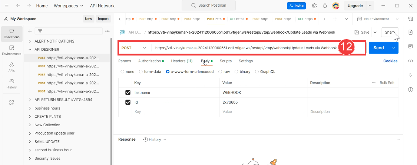This screenshot has width=417, height=165.
Task: Uncheck the lastname parameter row
Action: pyautogui.click(x=128, y=92)
